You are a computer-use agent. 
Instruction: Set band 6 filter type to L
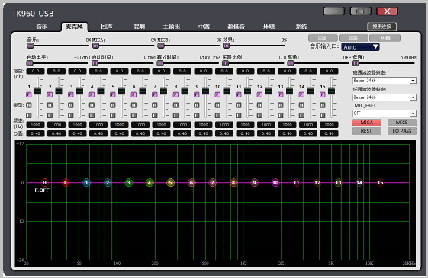point(134,115)
